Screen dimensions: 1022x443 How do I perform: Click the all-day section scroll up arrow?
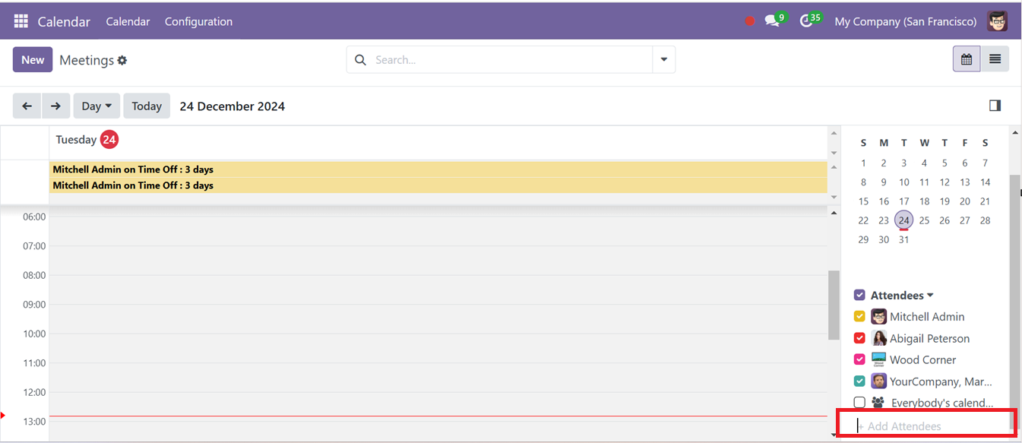(x=834, y=167)
